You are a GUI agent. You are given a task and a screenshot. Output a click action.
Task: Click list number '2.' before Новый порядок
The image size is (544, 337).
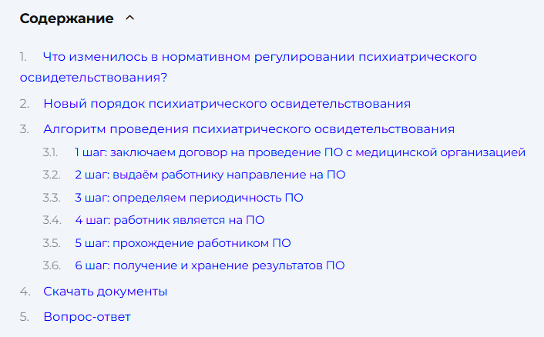click(x=25, y=103)
